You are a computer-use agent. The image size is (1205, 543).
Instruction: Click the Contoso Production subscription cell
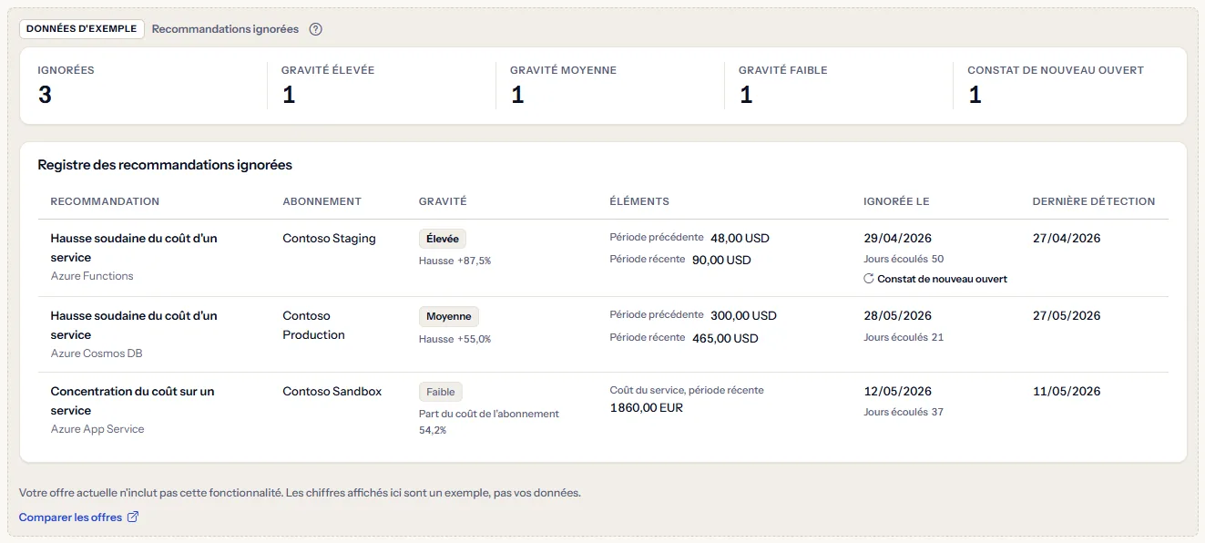coord(314,325)
